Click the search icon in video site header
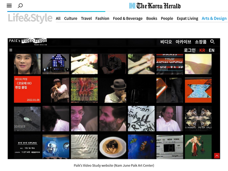Viewport: 228px width, 171px height. pyautogui.click(x=212, y=42)
